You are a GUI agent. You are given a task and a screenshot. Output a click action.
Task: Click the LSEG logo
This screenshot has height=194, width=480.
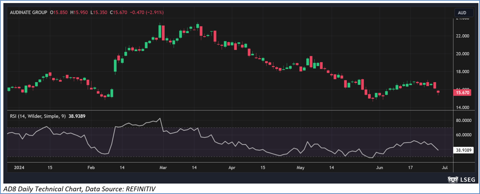[461, 180]
